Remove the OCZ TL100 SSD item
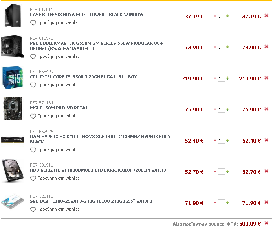This screenshot has height=228, width=273. 266,202
